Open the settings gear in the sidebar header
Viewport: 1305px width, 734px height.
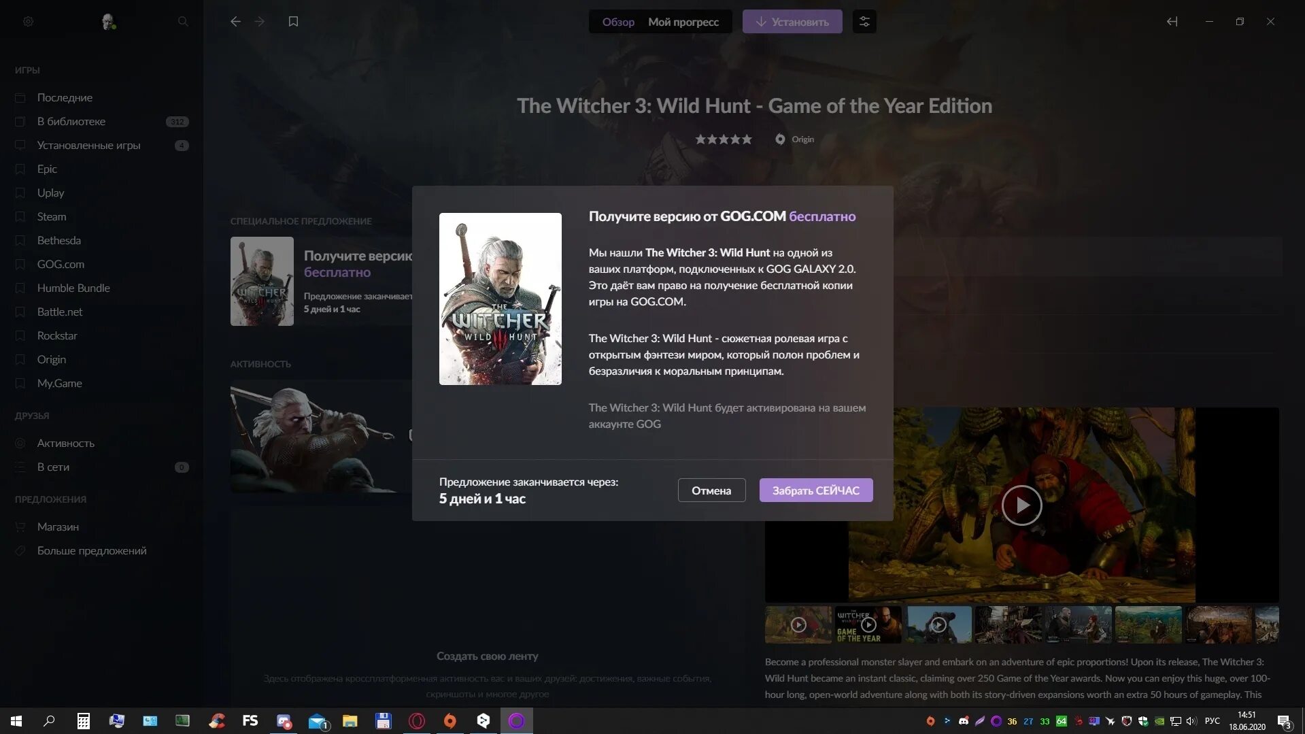[28, 22]
